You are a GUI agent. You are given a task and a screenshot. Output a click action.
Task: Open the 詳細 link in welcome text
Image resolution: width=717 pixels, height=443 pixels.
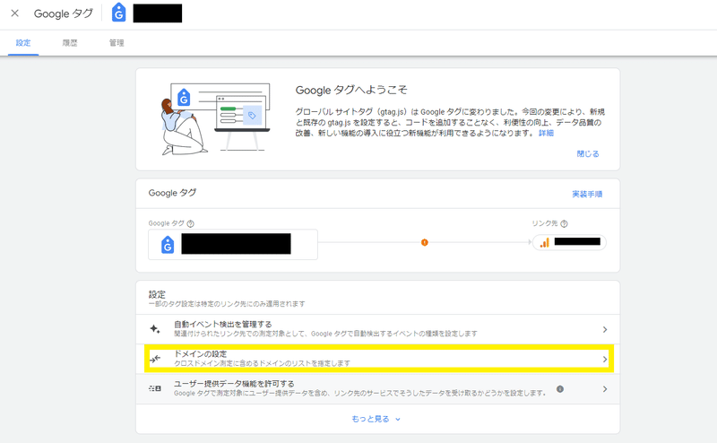[546, 134]
